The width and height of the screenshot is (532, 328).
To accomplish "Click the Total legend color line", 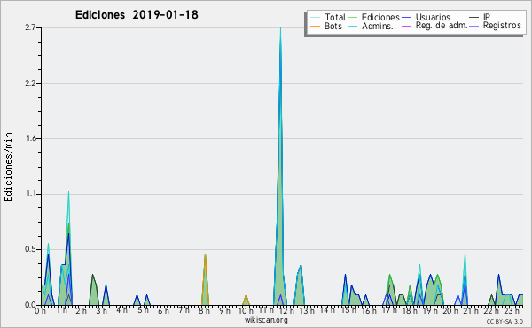I will click(x=315, y=18).
